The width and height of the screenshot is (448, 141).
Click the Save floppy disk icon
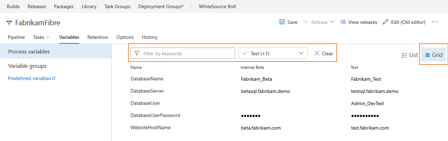(x=282, y=22)
